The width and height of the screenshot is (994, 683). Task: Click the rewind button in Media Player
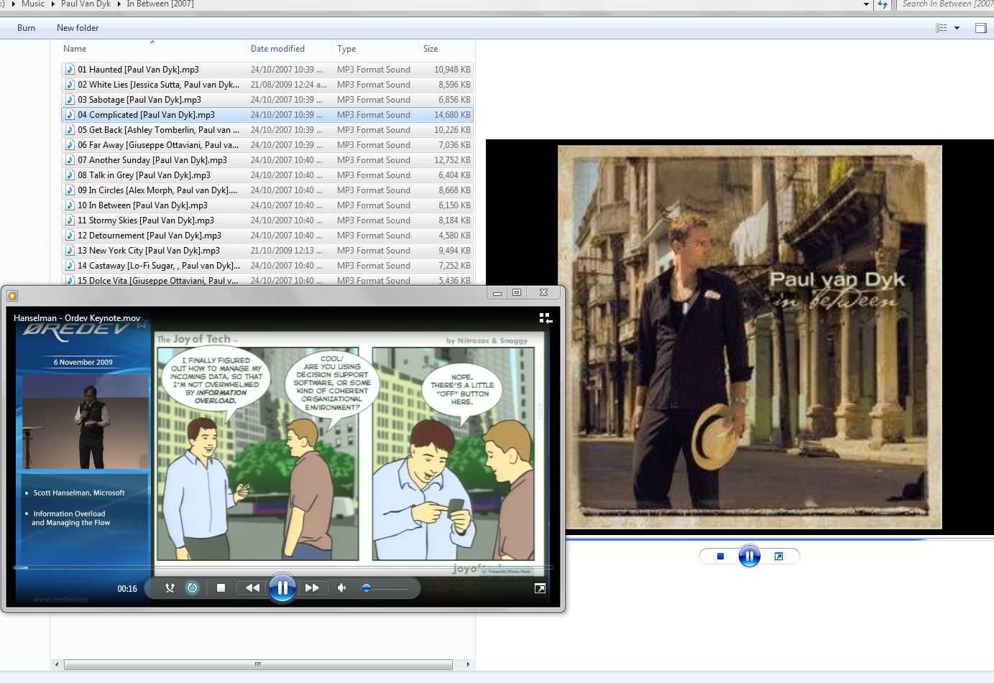click(x=252, y=588)
